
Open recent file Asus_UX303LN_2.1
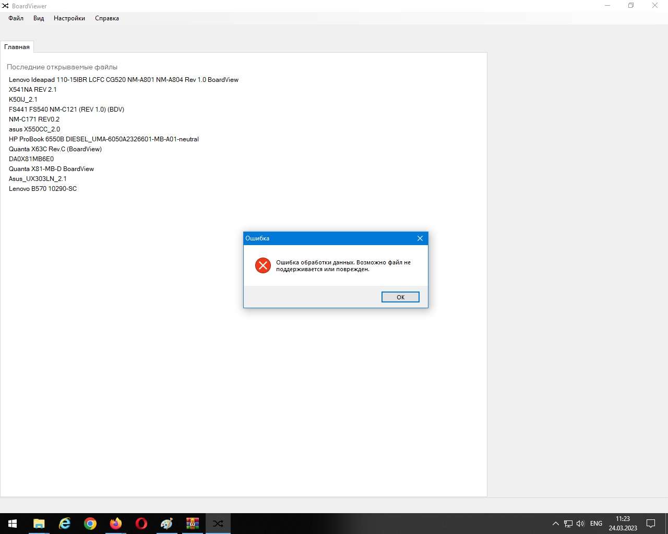pyautogui.click(x=38, y=179)
